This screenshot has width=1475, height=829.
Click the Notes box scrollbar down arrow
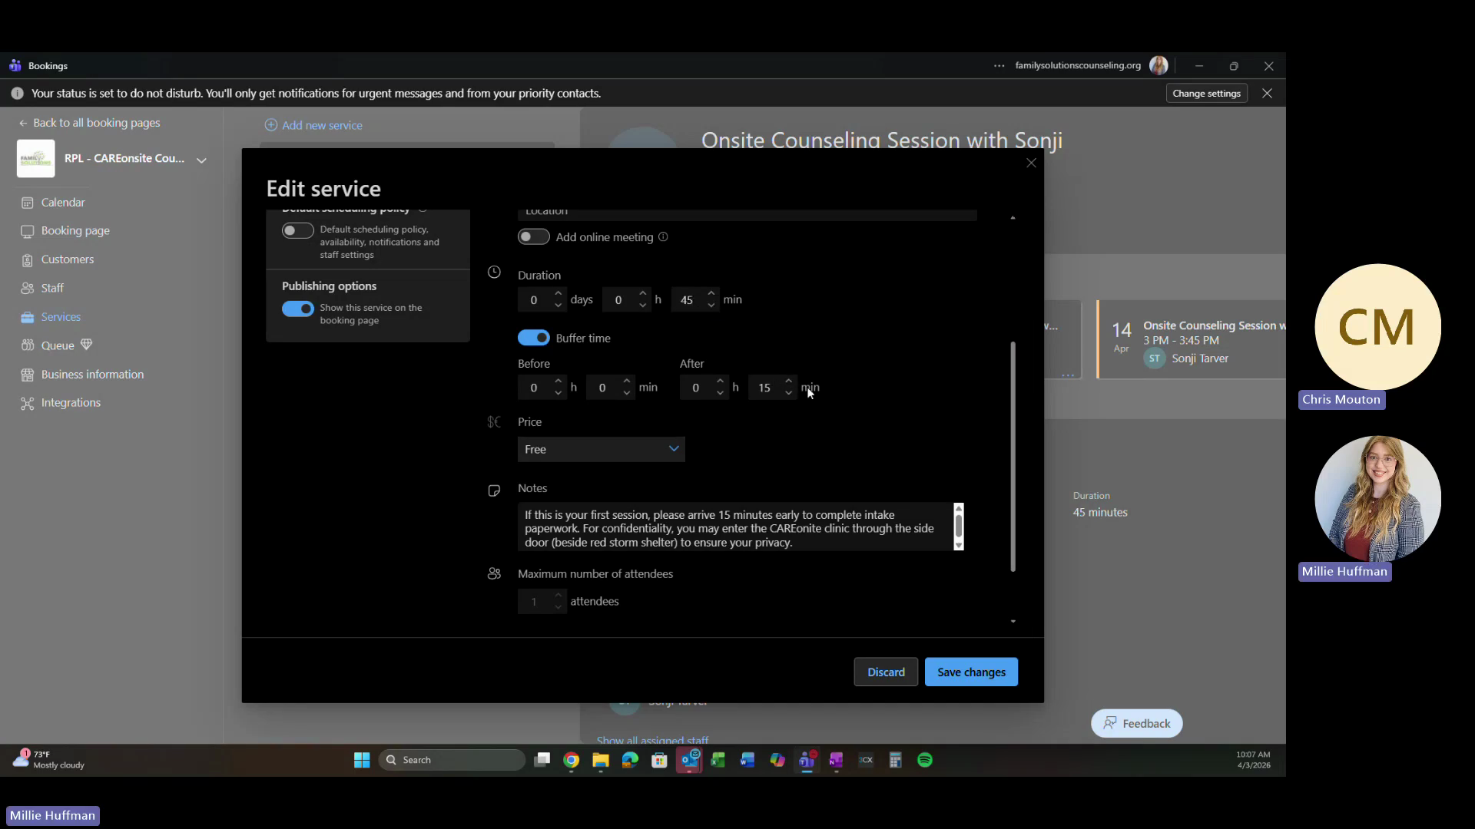point(959,546)
